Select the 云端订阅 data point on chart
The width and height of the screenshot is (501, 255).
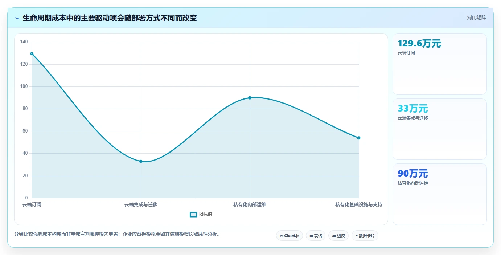[32, 54]
